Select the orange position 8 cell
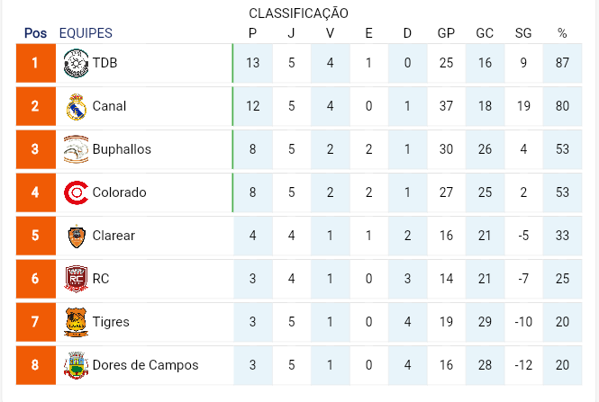The width and height of the screenshot is (599, 402). (x=35, y=365)
